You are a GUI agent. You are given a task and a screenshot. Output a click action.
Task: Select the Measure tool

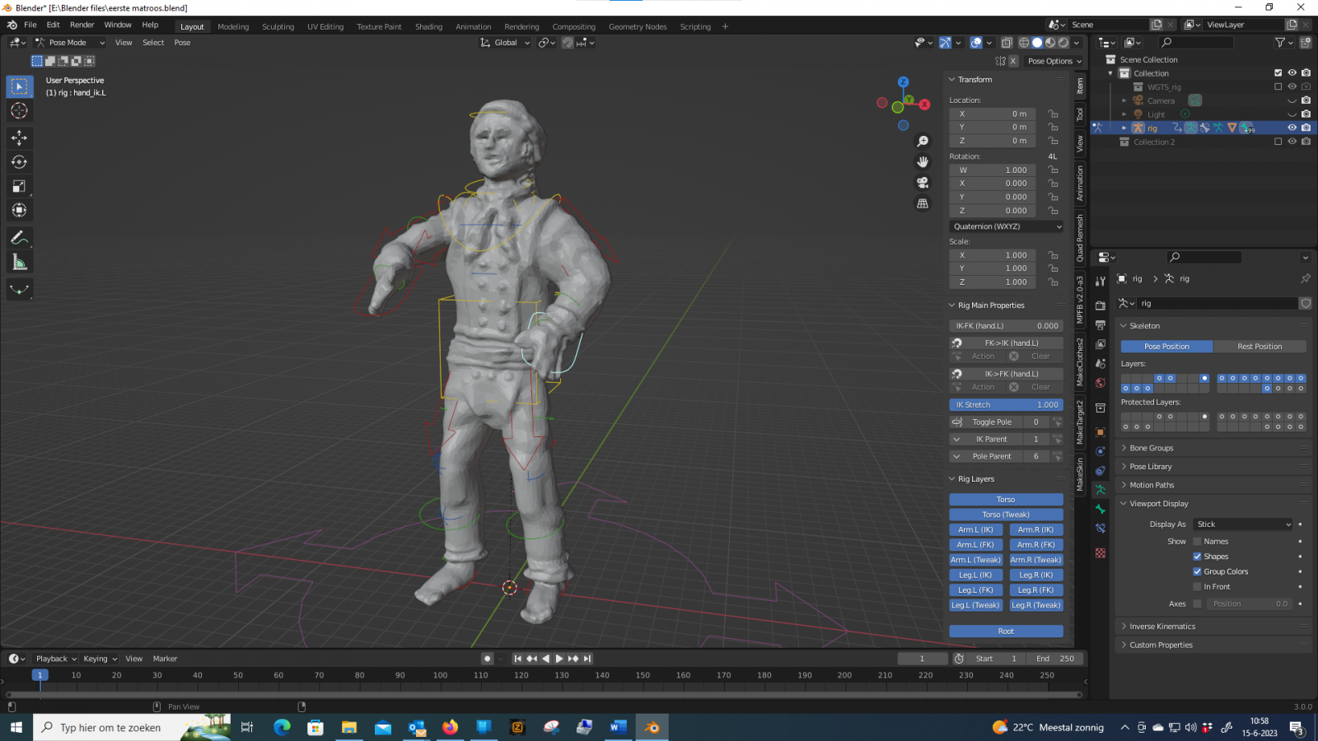point(19,263)
